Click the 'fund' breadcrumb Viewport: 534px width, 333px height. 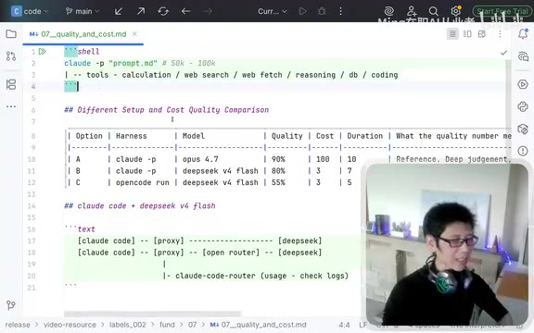(167, 325)
